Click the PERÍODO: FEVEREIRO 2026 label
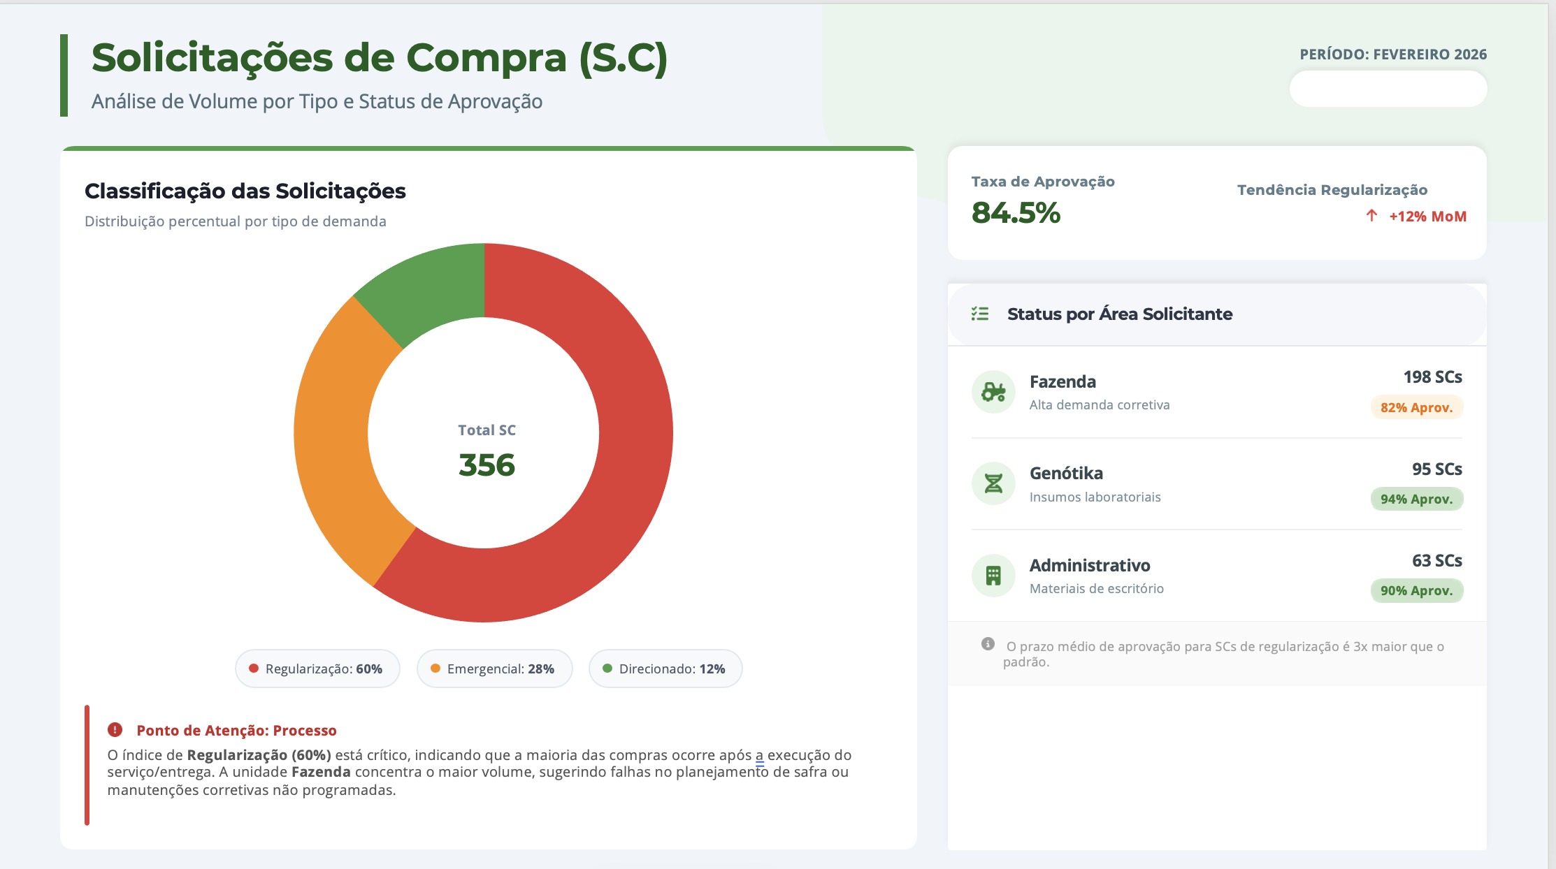 coord(1393,54)
